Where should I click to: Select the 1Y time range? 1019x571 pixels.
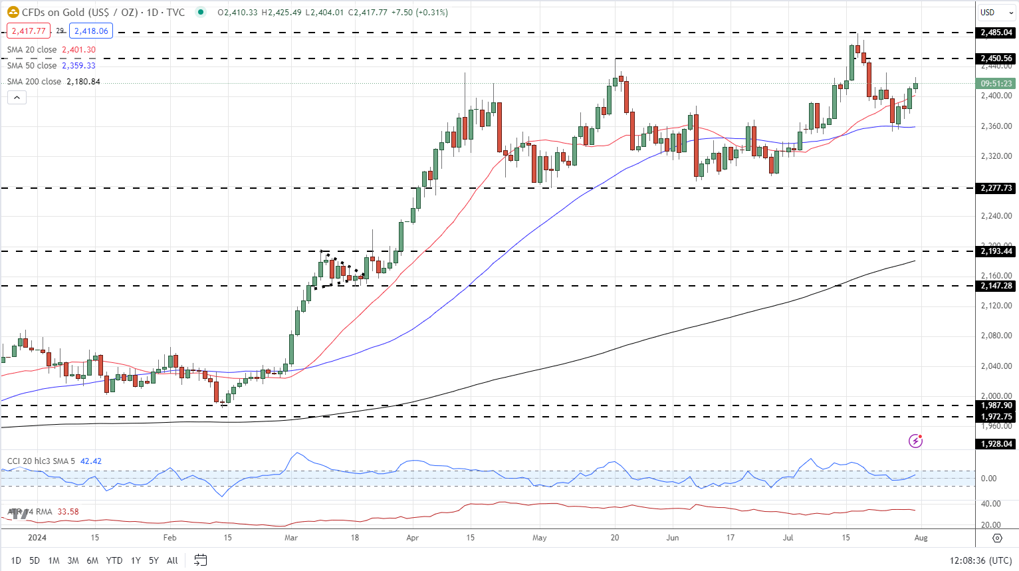coord(136,560)
